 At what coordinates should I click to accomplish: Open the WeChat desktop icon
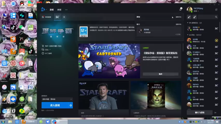point(22,28)
